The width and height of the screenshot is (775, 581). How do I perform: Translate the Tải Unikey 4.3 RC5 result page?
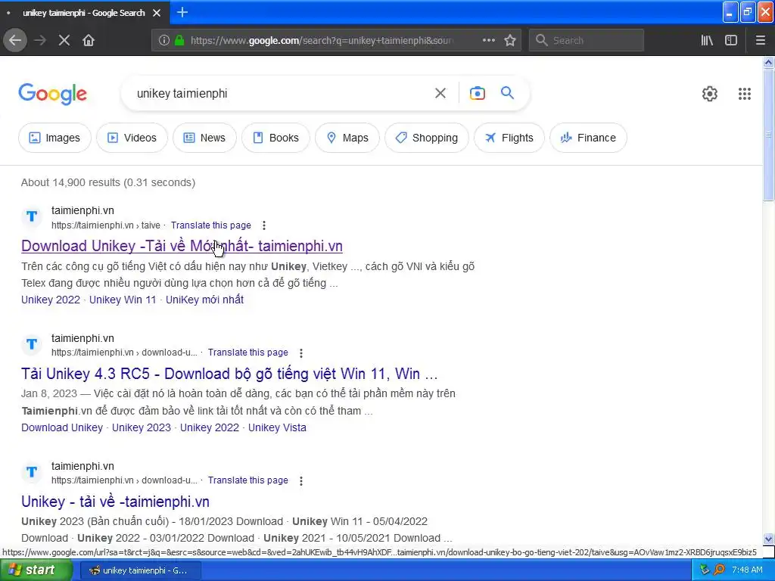pos(248,353)
